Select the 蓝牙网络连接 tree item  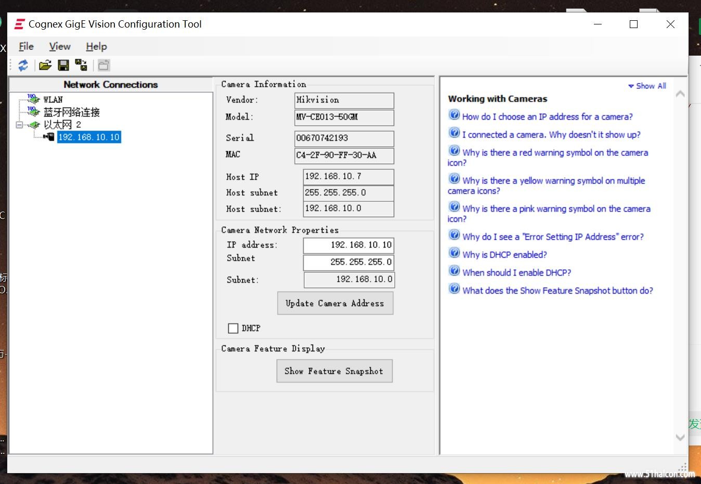(x=71, y=112)
